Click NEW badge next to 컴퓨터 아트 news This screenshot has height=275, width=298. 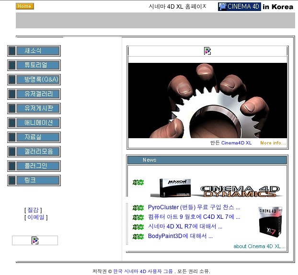click(138, 217)
